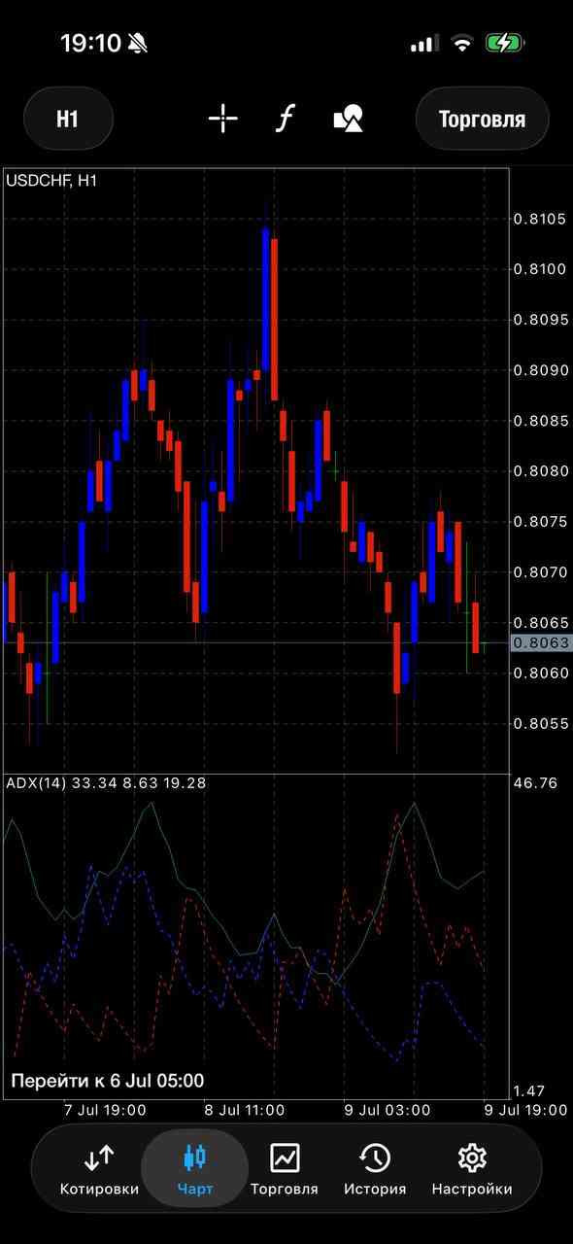Tap the 0.8090 price axis value
The height and width of the screenshot is (1244, 573).
[539, 370]
